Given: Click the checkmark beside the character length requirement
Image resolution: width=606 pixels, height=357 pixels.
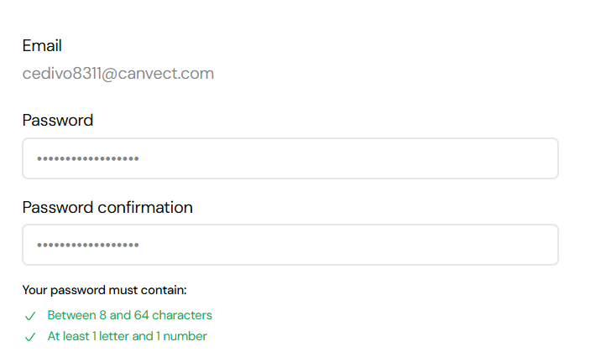Looking at the screenshot, I should coord(30,316).
